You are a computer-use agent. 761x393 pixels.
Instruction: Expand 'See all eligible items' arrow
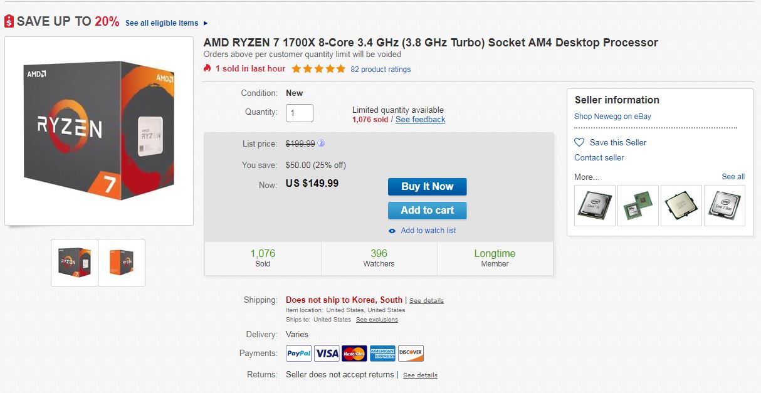205,23
